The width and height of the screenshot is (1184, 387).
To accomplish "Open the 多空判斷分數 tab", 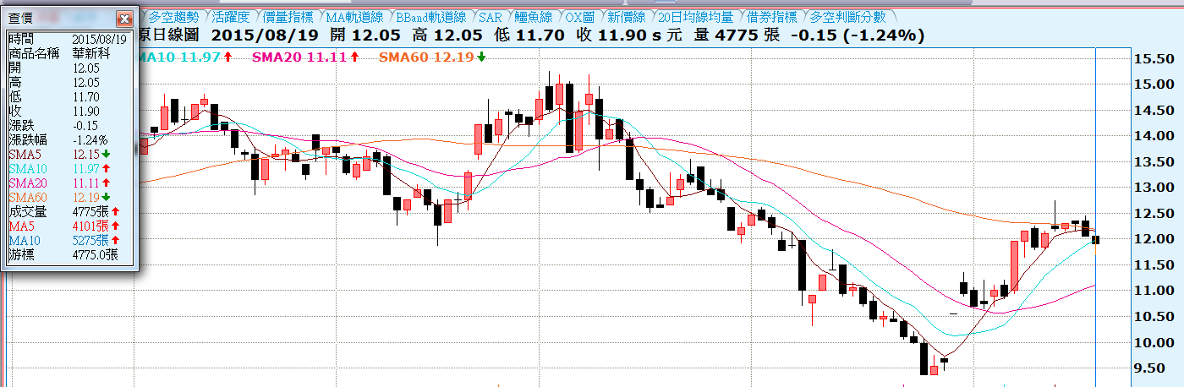I will 847,17.
